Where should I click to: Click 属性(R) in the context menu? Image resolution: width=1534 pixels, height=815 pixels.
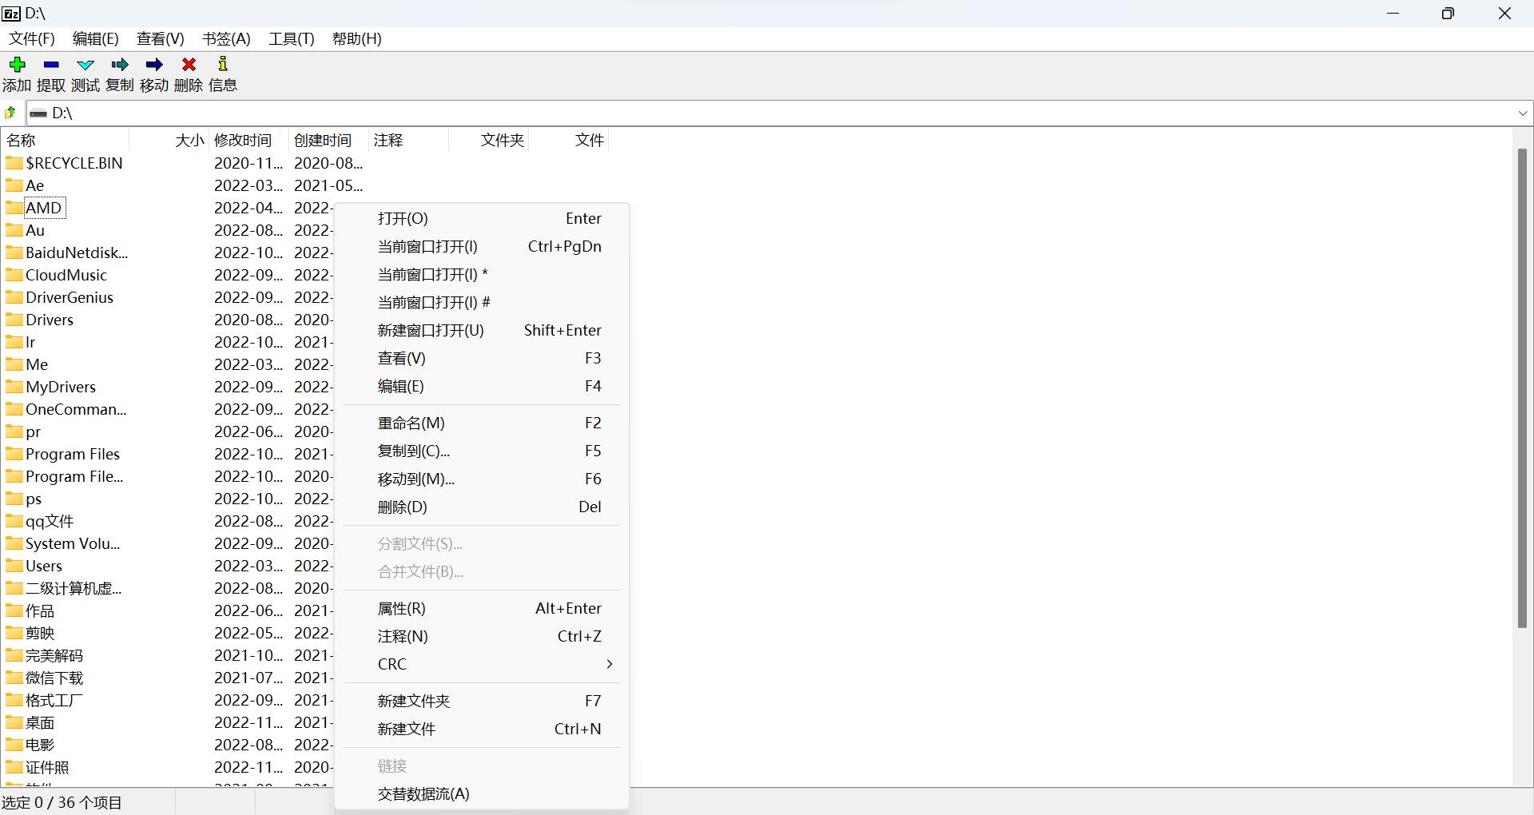[x=401, y=608]
